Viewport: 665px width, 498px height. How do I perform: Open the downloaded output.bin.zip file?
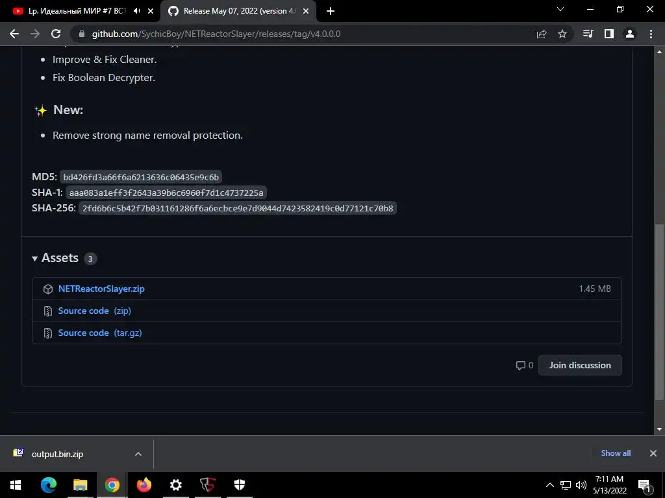[x=57, y=454]
